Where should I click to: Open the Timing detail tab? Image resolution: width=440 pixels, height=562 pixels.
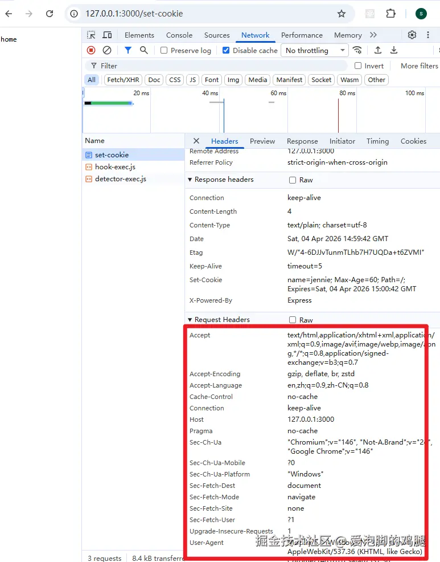pos(377,141)
